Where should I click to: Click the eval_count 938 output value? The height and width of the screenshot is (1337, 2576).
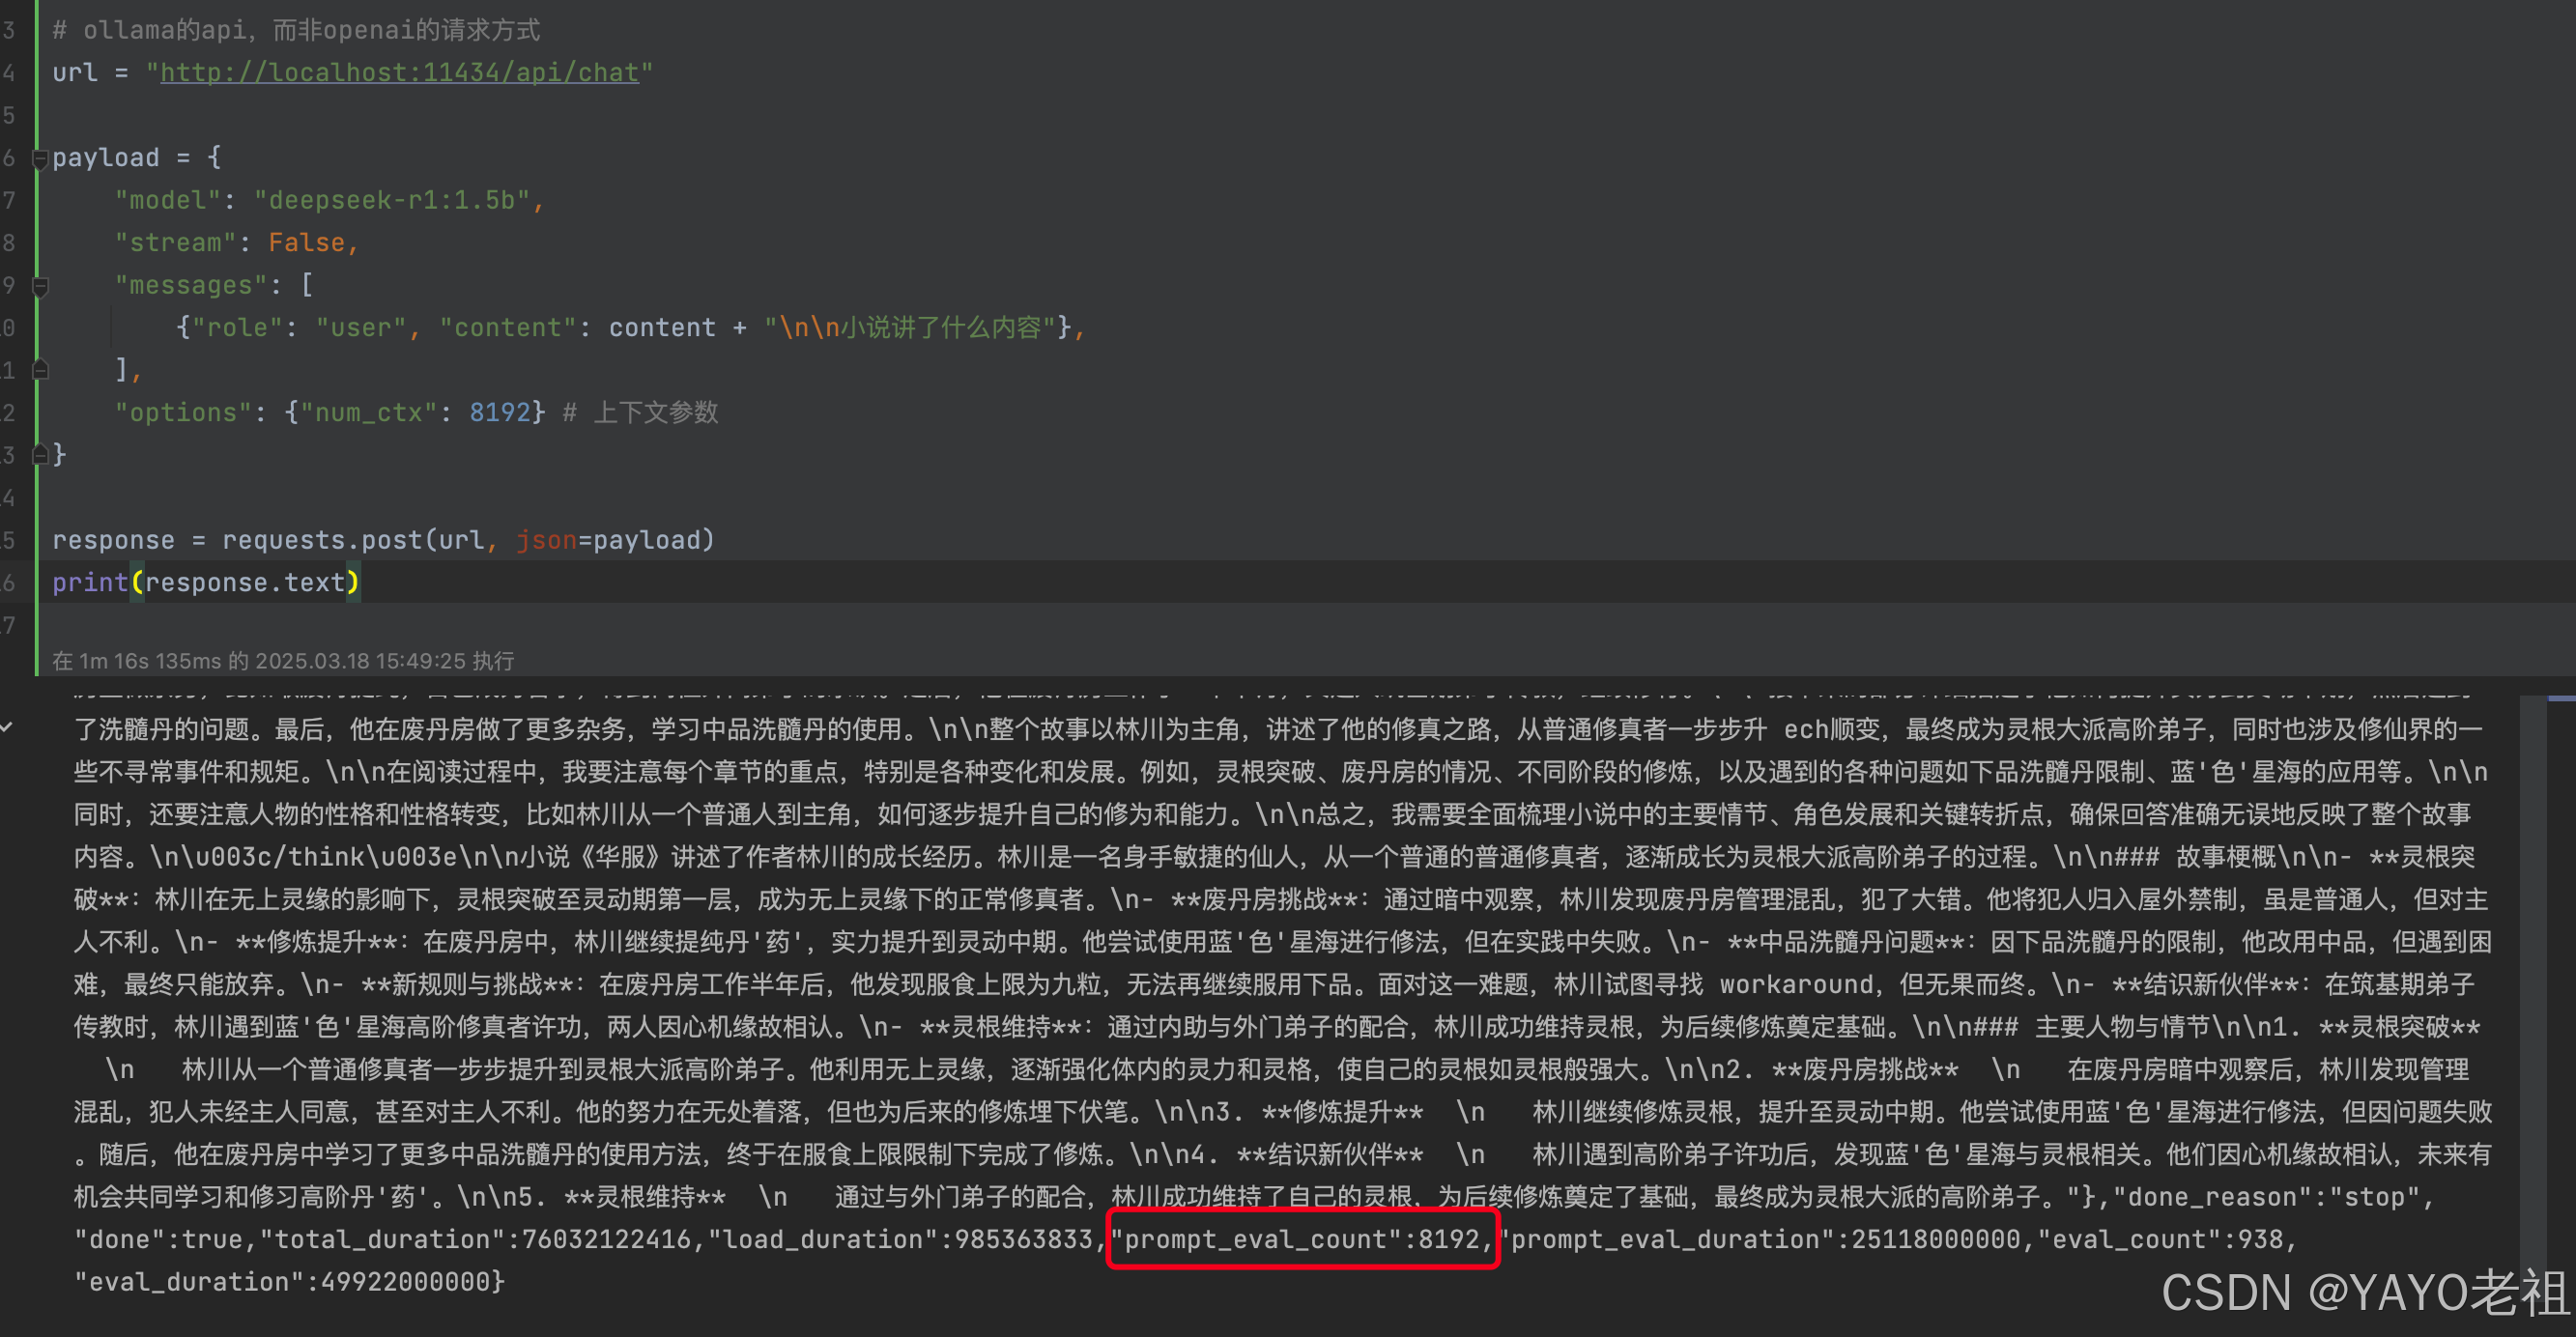click(x=2260, y=1240)
